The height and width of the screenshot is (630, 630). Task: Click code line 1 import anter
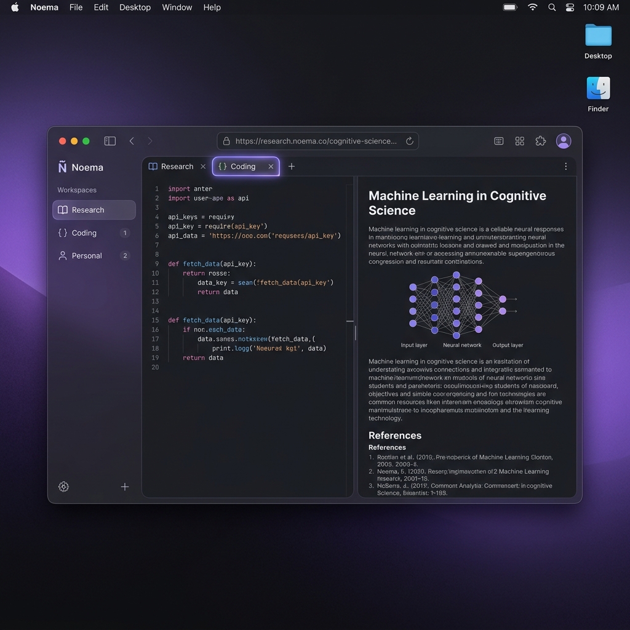190,188
